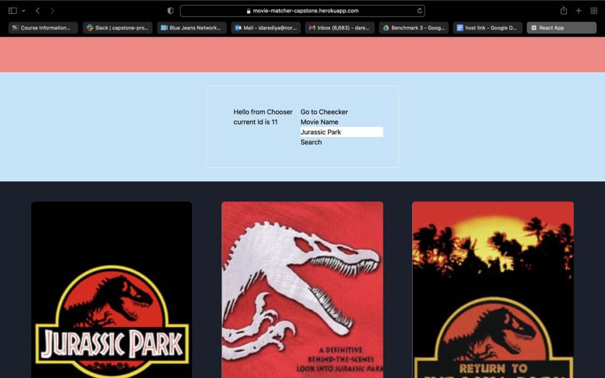The image size is (605, 378).
Task: Click the Search button
Action: tap(311, 142)
